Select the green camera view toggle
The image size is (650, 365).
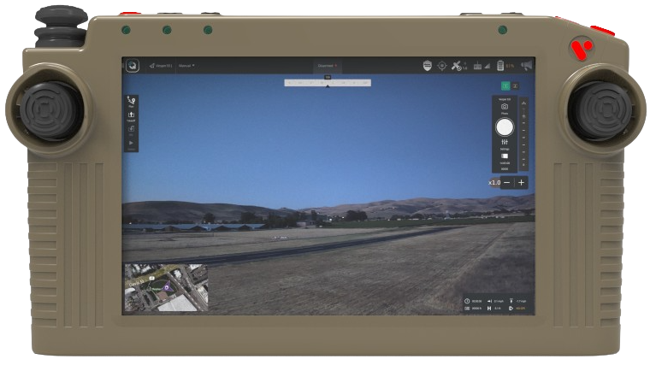[x=505, y=85]
